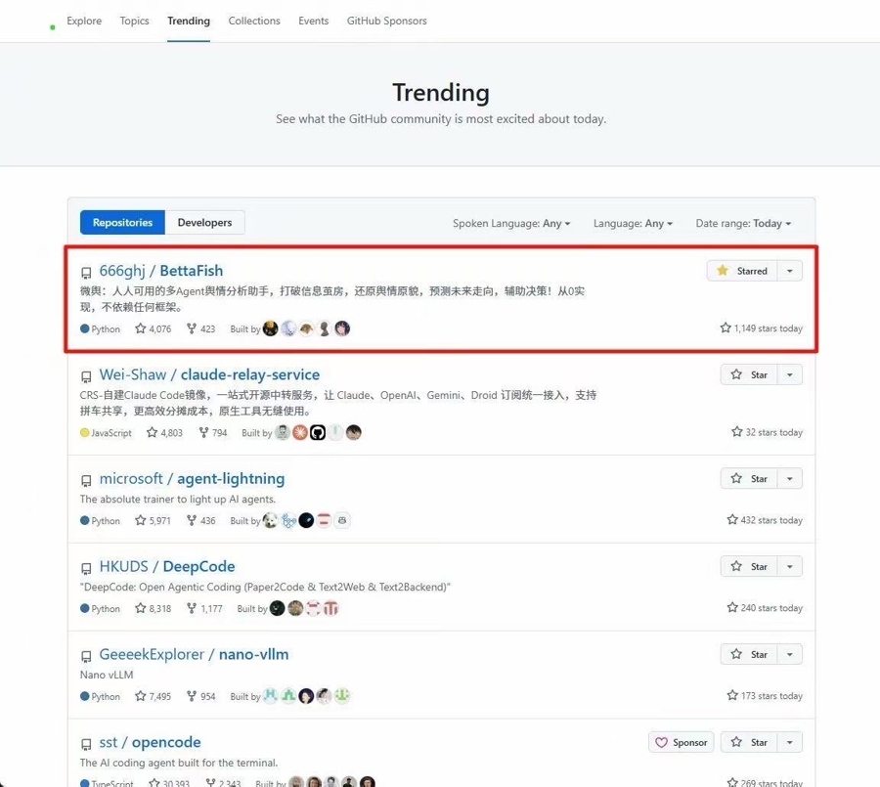Open GitHub-logo contributor avatar in claude-relay-service
The image size is (880, 787).
coord(318,432)
